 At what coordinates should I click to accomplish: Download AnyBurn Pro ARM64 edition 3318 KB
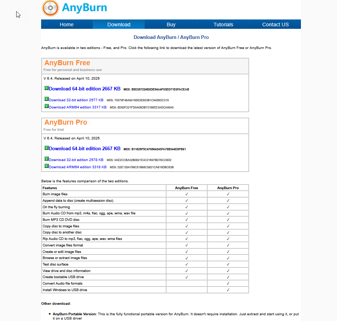(78, 167)
